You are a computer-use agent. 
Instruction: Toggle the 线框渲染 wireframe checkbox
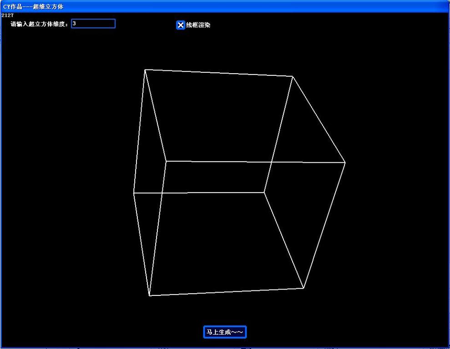point(180,25)
